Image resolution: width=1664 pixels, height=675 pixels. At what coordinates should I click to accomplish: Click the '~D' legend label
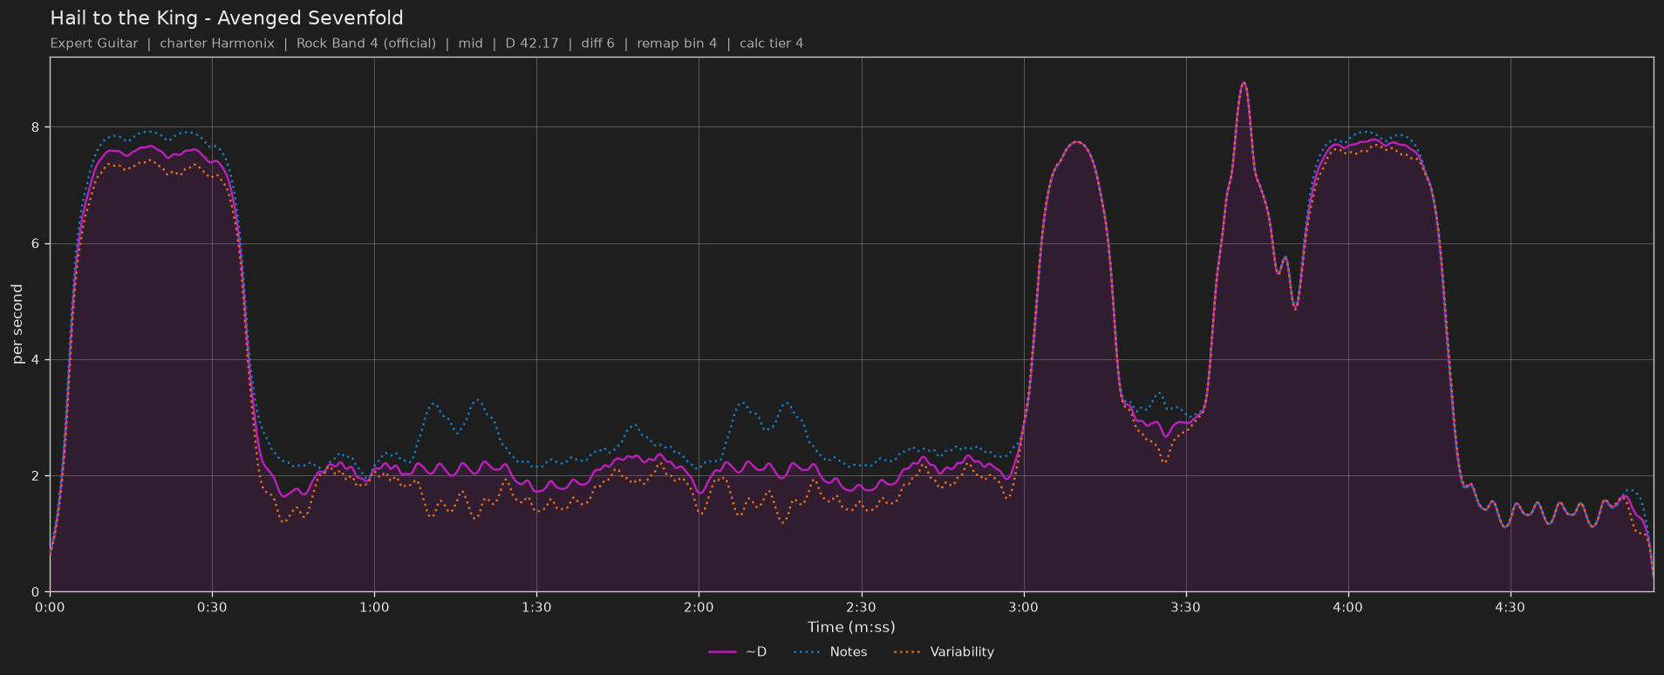pos(756,652)
